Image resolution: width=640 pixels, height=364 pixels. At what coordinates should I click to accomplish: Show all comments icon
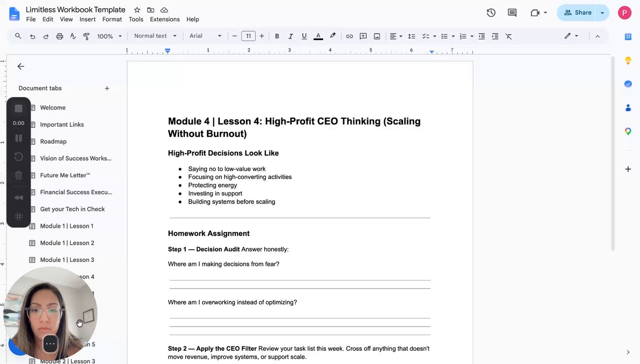(x=512, y=13)
